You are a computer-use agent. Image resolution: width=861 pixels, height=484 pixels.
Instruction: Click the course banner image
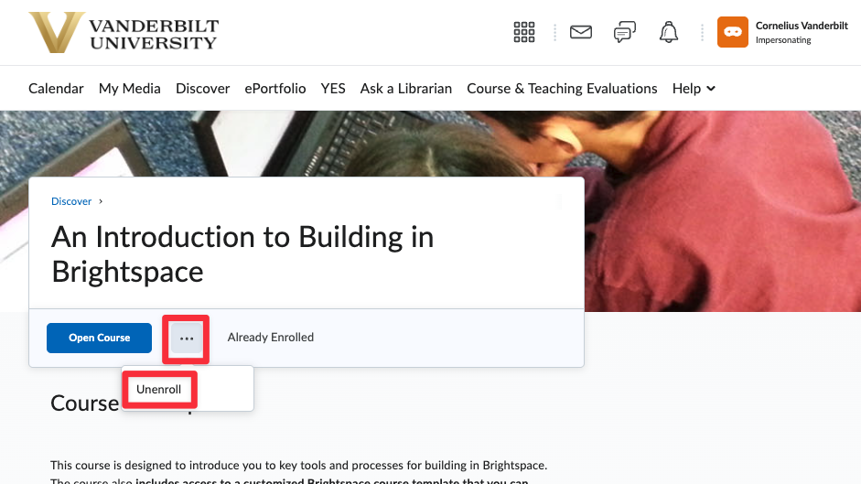(x=723, y=210)
